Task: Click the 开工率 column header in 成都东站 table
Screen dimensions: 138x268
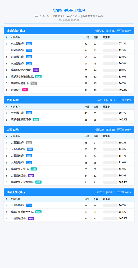Action: (106, 37)
